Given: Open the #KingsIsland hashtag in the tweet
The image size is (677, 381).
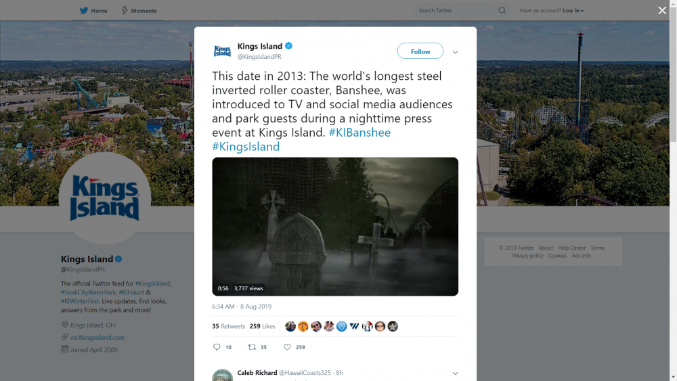Looking at the screenshot, I should (x=246, y=147).
